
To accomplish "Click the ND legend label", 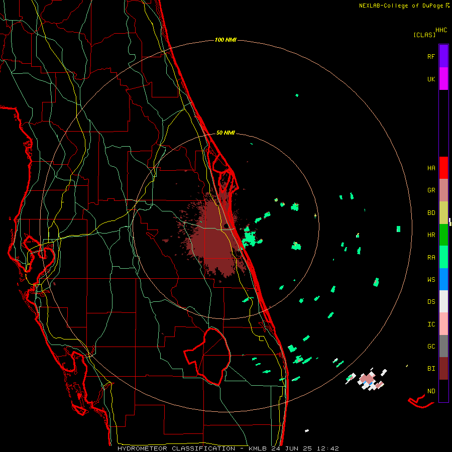I will point(431,391).
